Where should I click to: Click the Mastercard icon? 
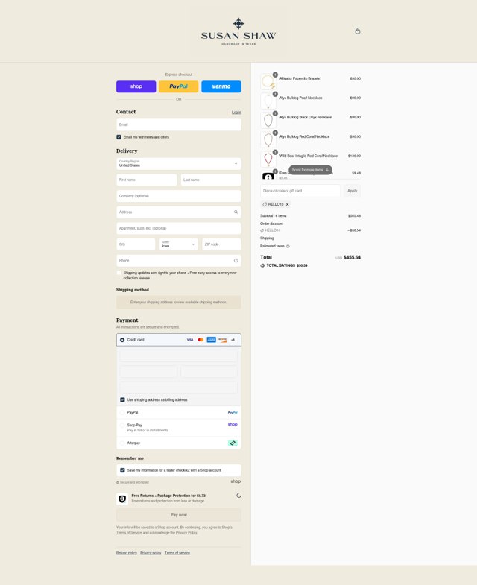coord(200,340)
